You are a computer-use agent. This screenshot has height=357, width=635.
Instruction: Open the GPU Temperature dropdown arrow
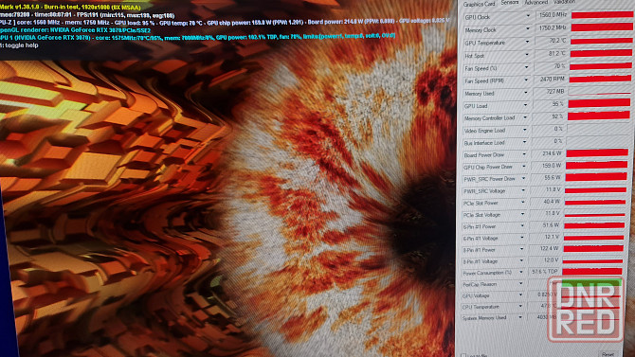click(x=527, y=42)
